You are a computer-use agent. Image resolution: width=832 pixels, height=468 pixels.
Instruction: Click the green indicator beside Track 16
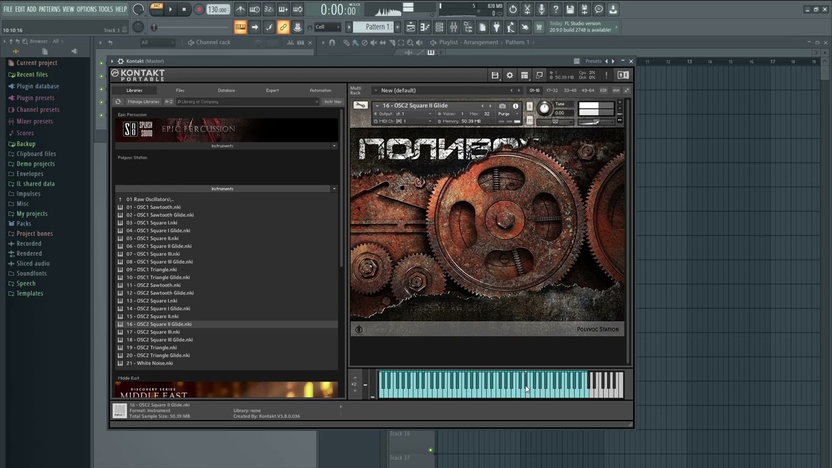click(430, 450)
